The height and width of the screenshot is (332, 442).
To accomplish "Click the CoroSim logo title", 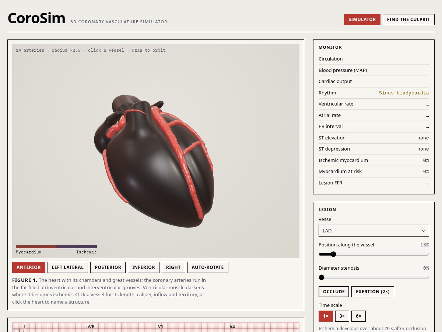I will tap(36, 18).
